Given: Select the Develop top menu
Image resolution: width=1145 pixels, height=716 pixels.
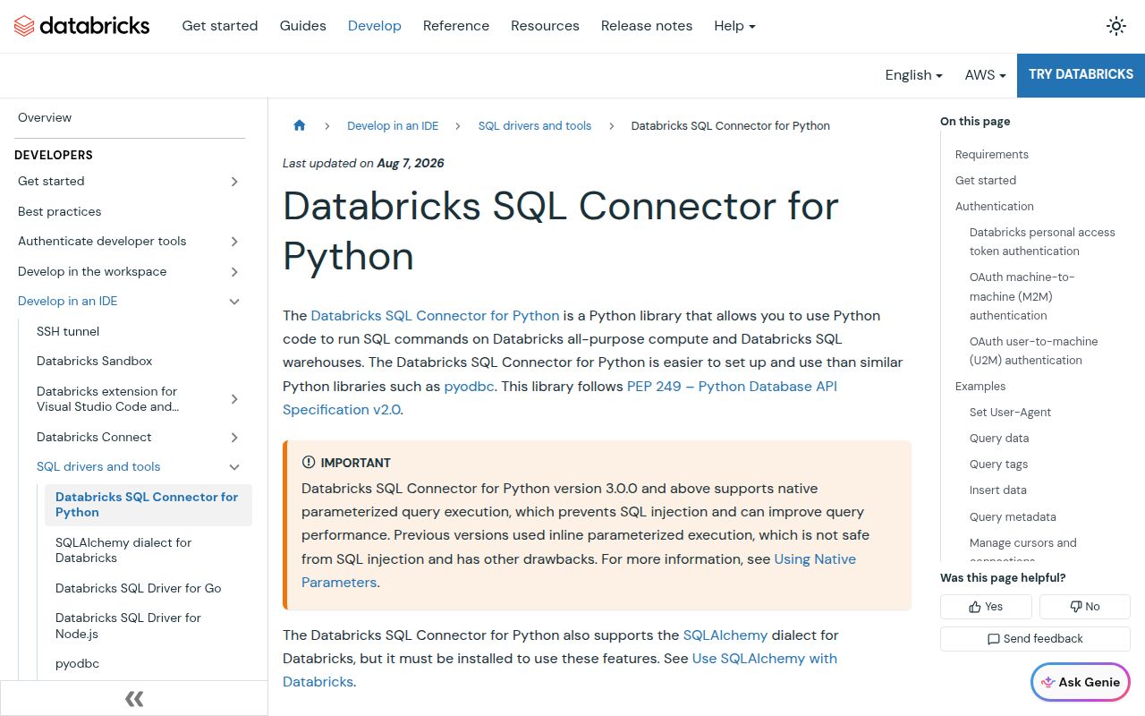Looking at the screenshot, I should coord(374,26).
